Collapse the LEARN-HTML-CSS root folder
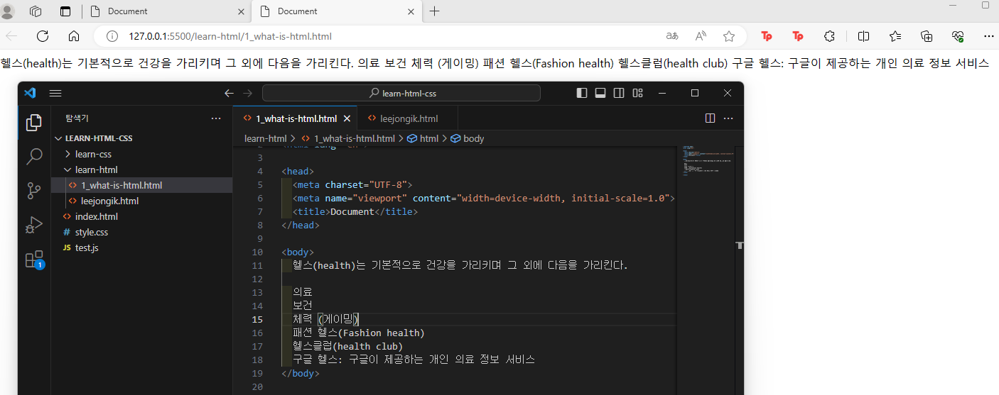 pyautogui.click(x=99, y=138)
